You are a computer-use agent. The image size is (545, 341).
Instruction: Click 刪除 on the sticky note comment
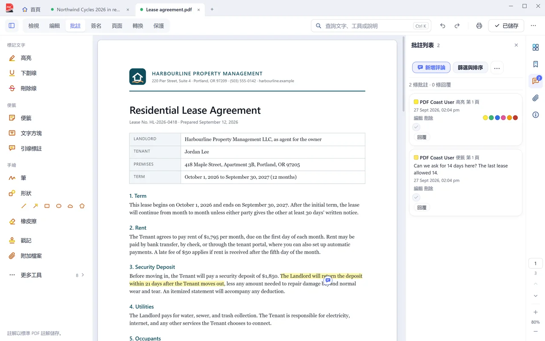tap(429, 188)
